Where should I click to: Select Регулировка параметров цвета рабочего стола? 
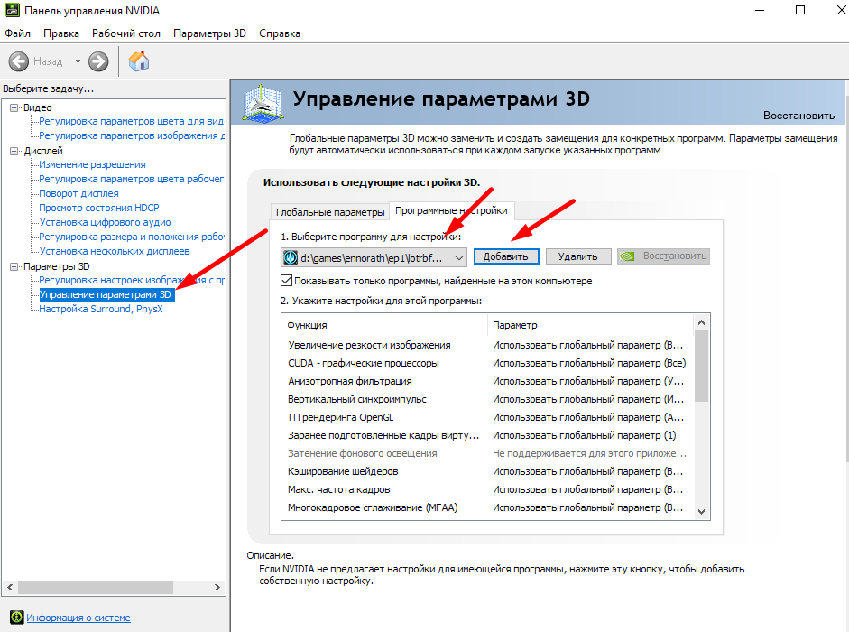[x=131, y=179]
